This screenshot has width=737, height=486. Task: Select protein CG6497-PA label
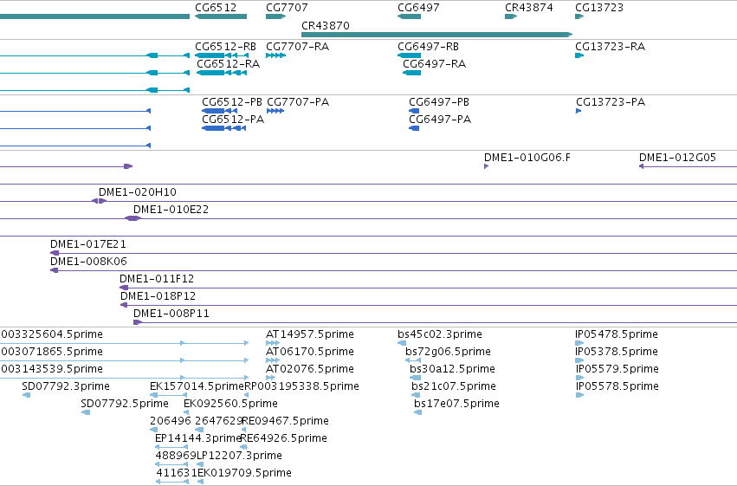coord(440,120)
